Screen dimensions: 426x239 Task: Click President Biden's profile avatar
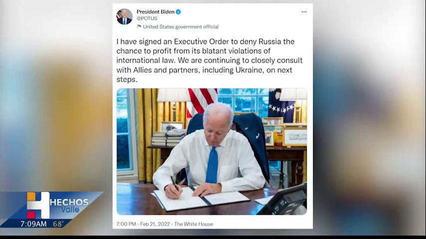(124, 16)
